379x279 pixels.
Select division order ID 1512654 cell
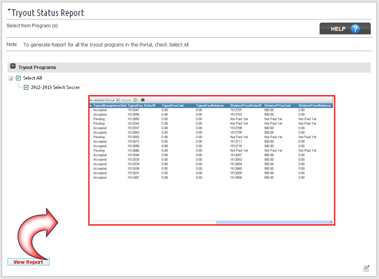coord(236,164)
